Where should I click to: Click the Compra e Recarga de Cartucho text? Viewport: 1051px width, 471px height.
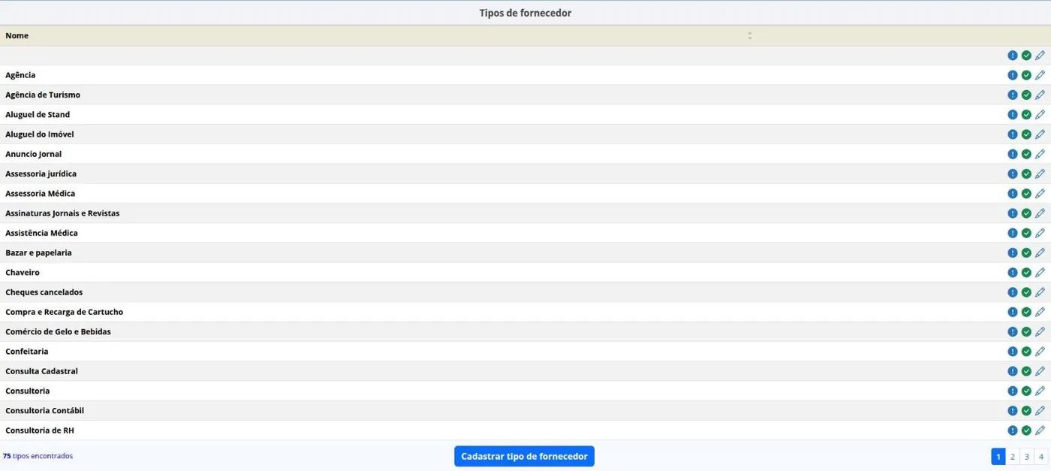point(64,312)
